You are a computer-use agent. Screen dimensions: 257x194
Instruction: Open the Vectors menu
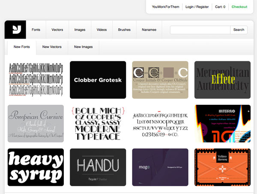pos(57,30)
